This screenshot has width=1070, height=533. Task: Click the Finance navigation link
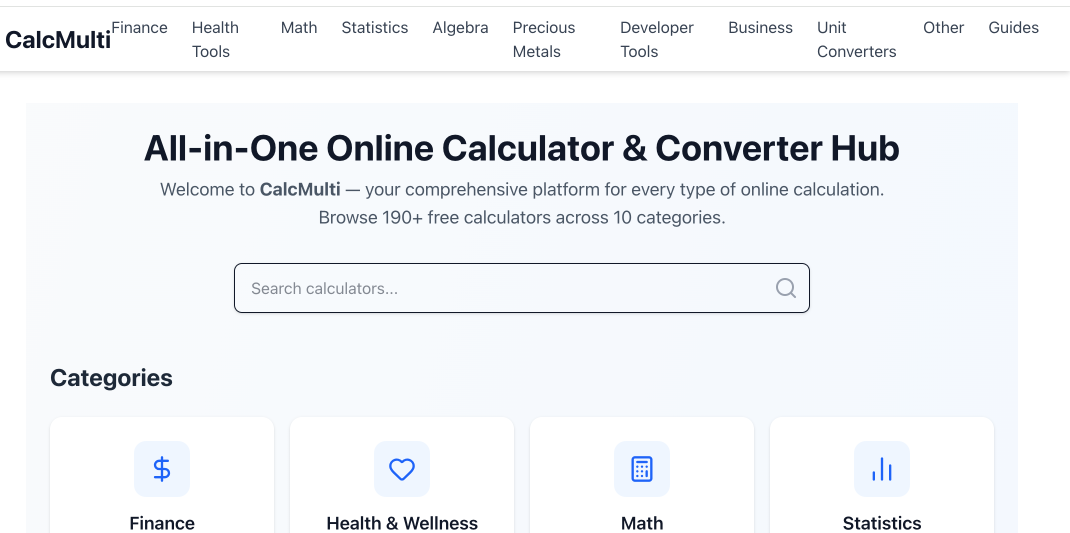pos(140,27)
